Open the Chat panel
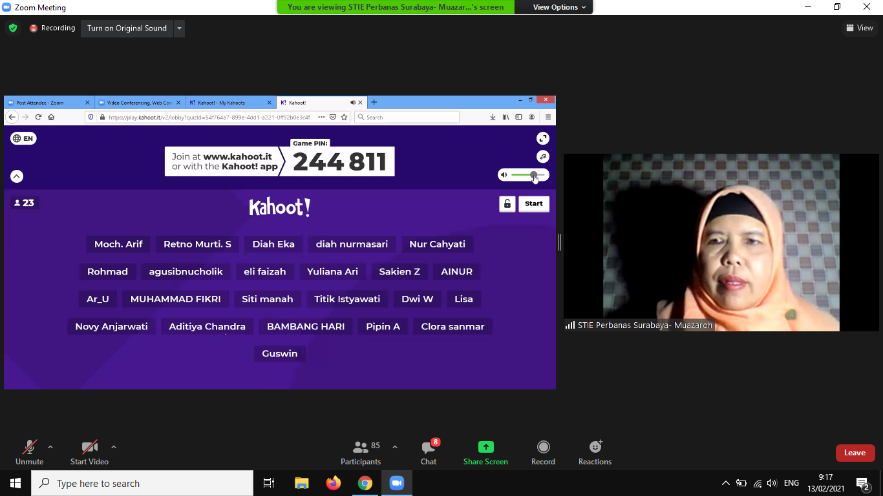The height and width of the screenshot is (496, 883). coord(429,452)
